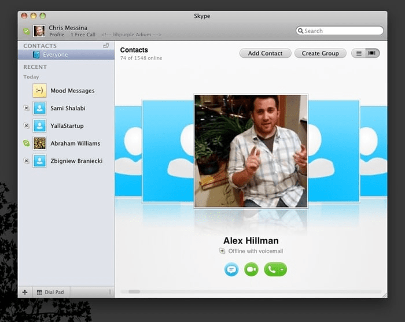Viewport: 405px width, 322px height.
Task: Open Sami Shalabi recent conversation
Action: coord(66,108)
